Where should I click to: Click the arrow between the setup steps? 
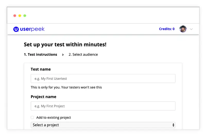63,55
